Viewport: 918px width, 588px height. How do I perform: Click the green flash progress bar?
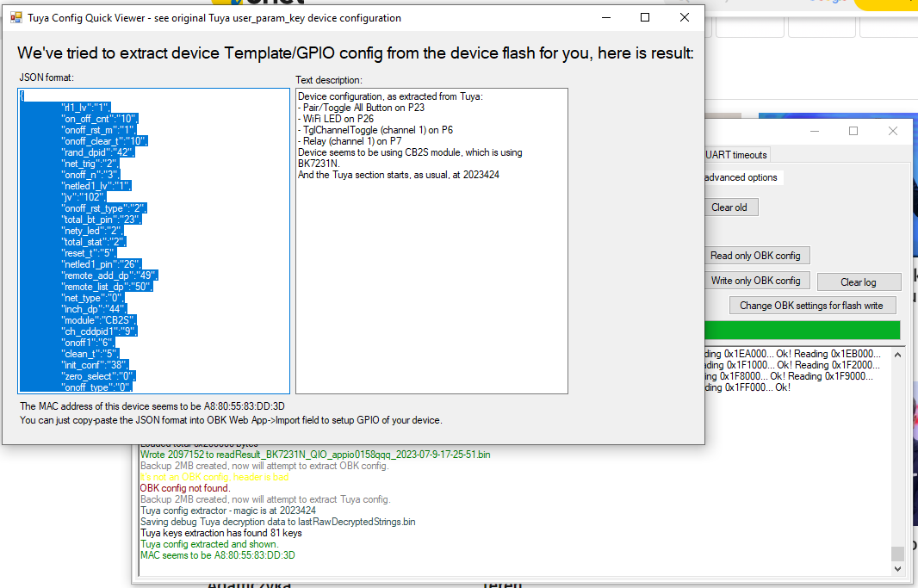point(802,330)
